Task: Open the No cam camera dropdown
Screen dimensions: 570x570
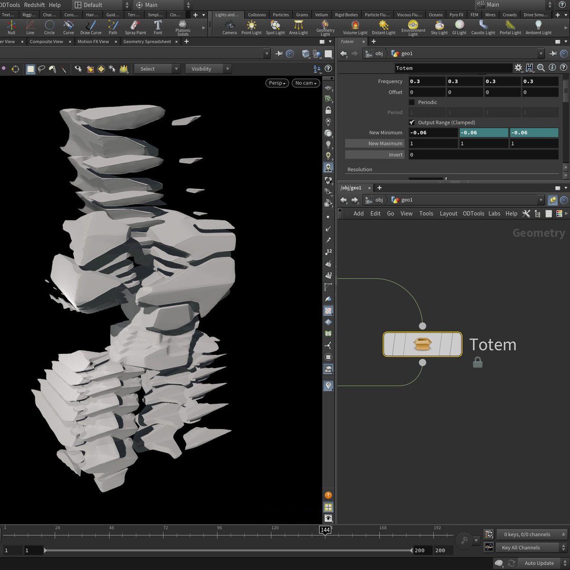Action: click(305, 83)
